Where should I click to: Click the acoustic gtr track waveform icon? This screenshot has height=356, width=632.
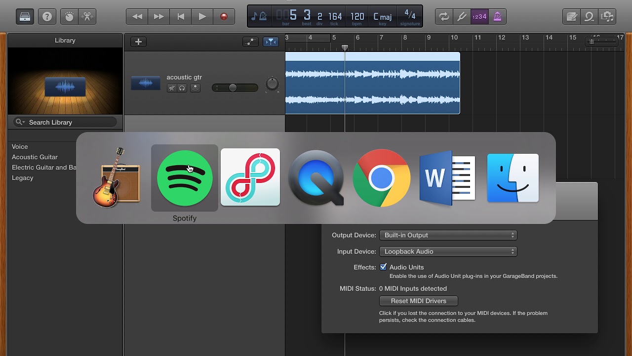pos(146,83)
